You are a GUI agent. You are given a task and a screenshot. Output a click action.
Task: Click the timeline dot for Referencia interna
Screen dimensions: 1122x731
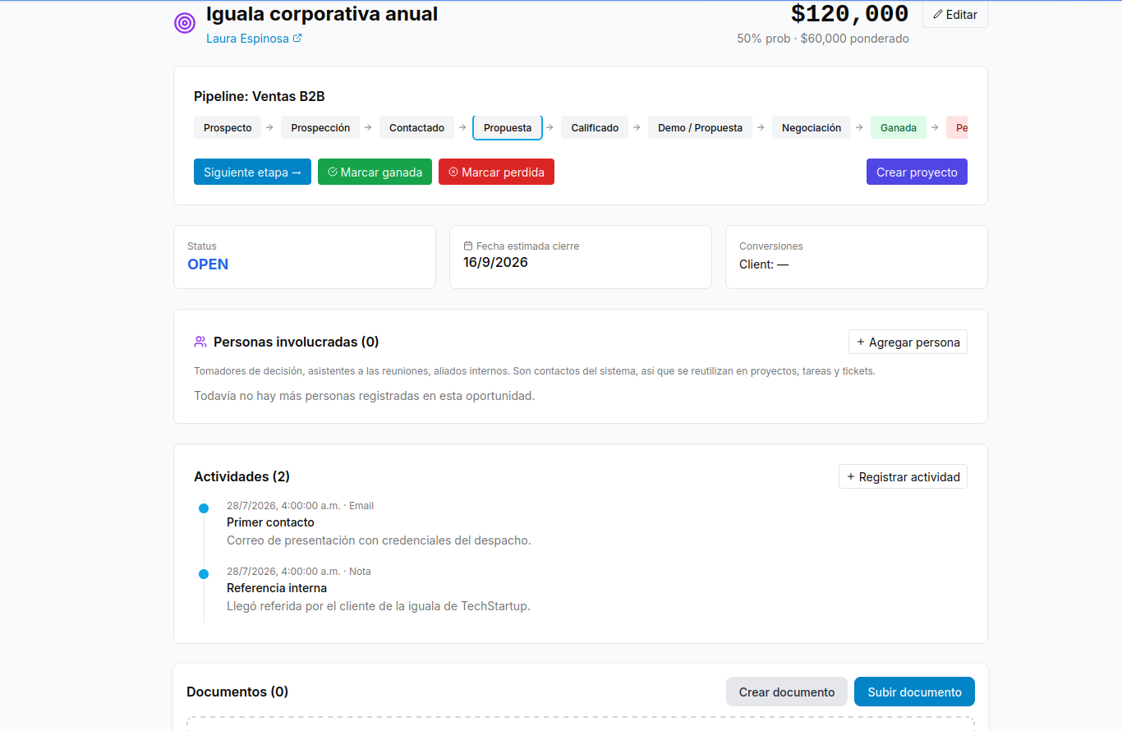pyautogui.click(x=204, y=574)
